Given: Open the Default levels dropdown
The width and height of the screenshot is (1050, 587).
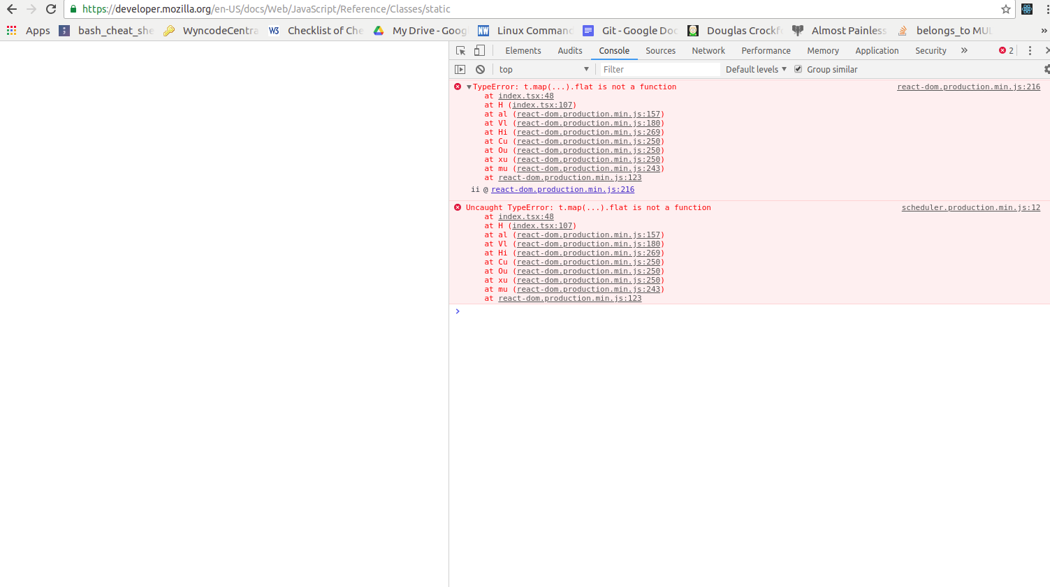Looking at the screenshot, I should pyautogui.click(x=756, y=69).
